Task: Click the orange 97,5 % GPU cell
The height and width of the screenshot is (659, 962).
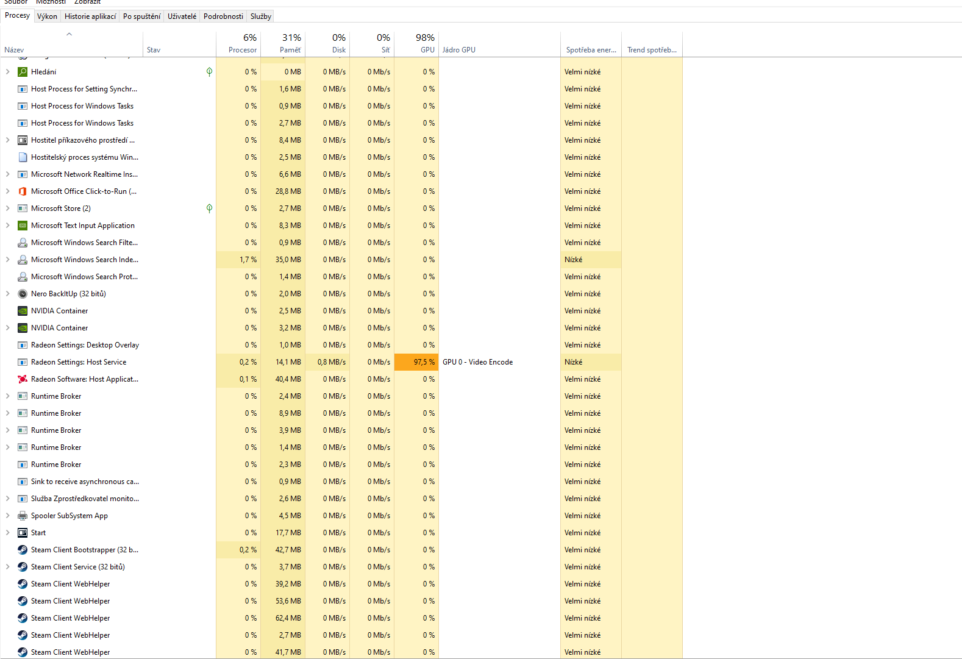Action: 416,362
